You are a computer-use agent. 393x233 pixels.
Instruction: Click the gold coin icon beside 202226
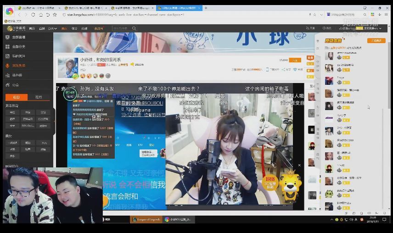(132, 65)
